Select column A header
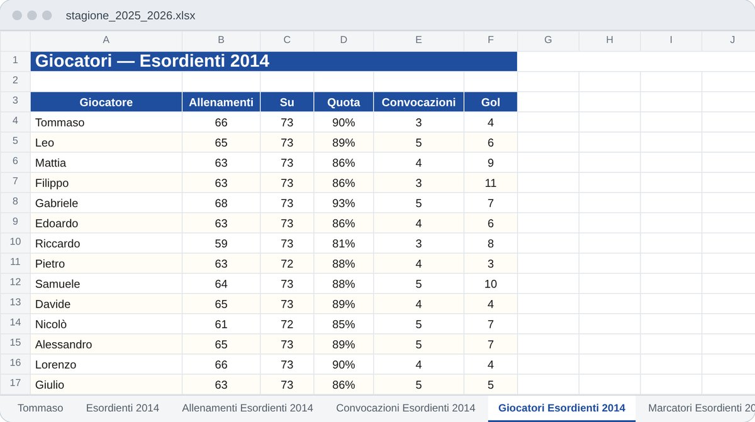 tap(106, 40)
